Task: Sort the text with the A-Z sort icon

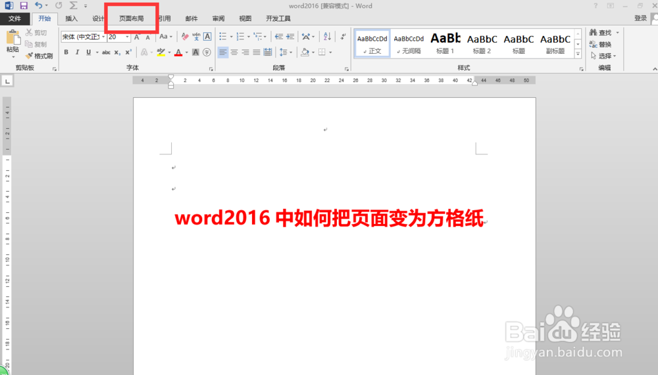Action: pos(327,37)
